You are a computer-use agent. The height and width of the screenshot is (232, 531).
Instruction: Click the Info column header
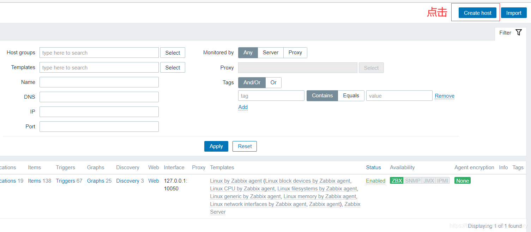[x=503, y=167]
